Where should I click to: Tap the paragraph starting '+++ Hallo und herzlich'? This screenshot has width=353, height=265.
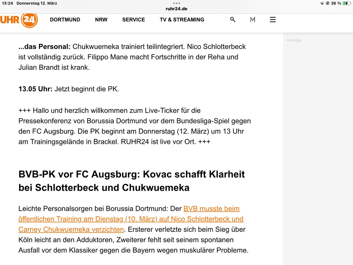[135, 126]
